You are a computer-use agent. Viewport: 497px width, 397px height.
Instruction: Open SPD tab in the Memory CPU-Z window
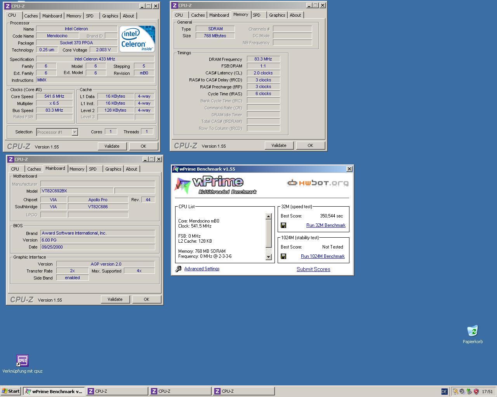point(257,15)
